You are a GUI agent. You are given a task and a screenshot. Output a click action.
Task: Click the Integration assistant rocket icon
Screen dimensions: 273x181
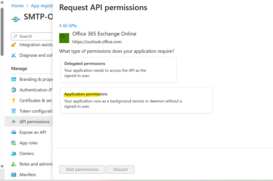[x=14, y=45]
